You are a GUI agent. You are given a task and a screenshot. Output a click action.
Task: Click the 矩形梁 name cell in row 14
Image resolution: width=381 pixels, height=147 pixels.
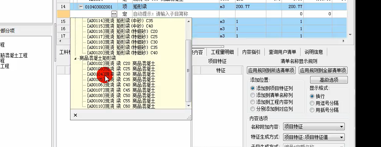tap(175, 7)
